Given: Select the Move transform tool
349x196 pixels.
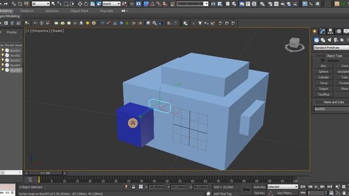Looking at the screenshot, I should click(x=80, y=4).
